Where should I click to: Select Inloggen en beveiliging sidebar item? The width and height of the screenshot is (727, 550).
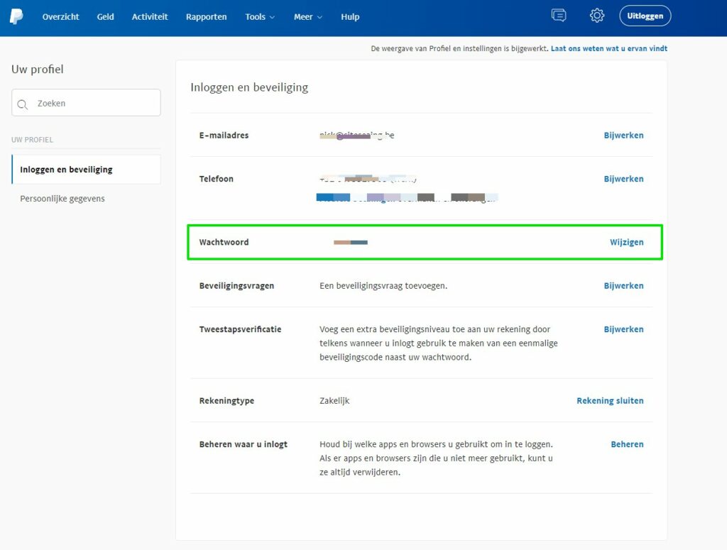click(x=86, y=170)
